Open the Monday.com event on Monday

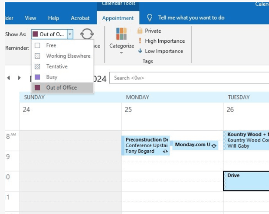195,145
